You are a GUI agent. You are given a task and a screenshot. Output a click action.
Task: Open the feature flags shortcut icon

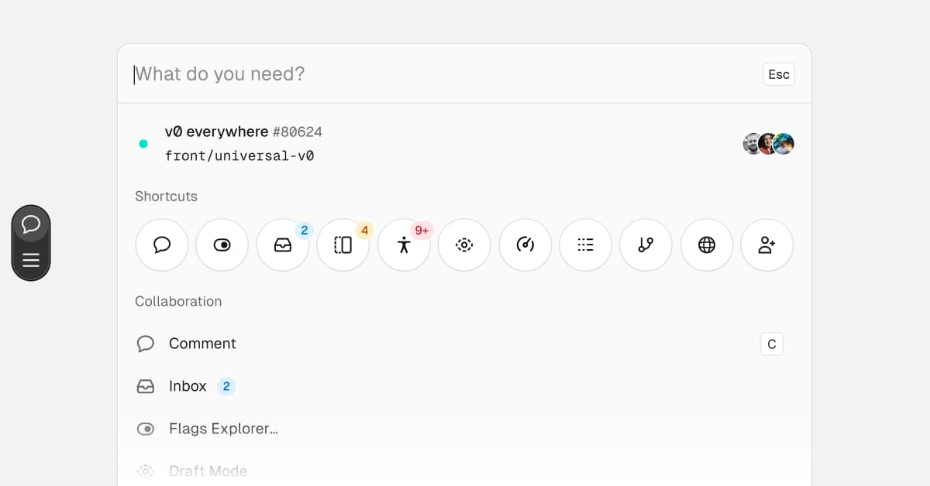(x=222, y=245)
